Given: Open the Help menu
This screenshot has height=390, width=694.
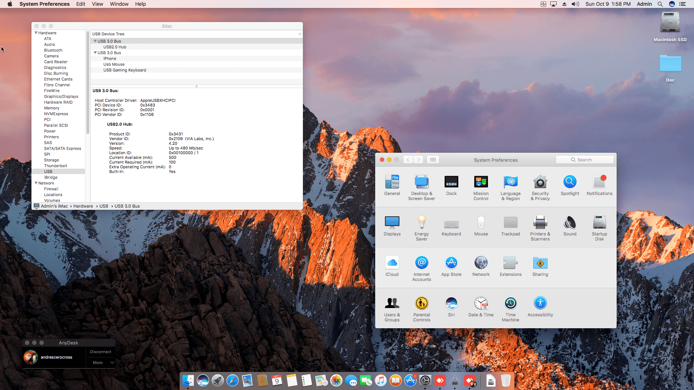Looking at the screenshot, I should 141,4.
